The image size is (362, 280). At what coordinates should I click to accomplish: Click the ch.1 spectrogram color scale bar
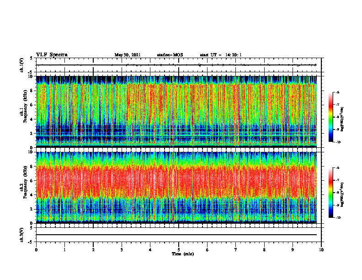pyautogui.click(x=331, y=117)
